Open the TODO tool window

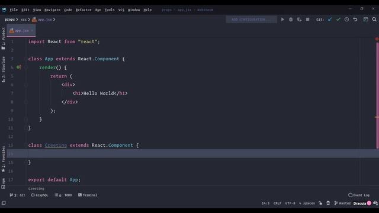click(63, 195)
